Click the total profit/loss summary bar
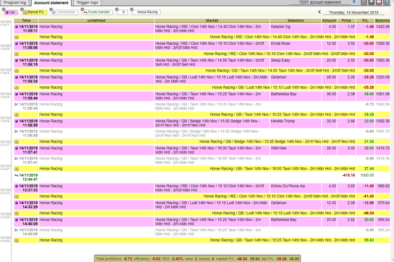This screenshot has width=394, height=262. (x=197, y=259)
